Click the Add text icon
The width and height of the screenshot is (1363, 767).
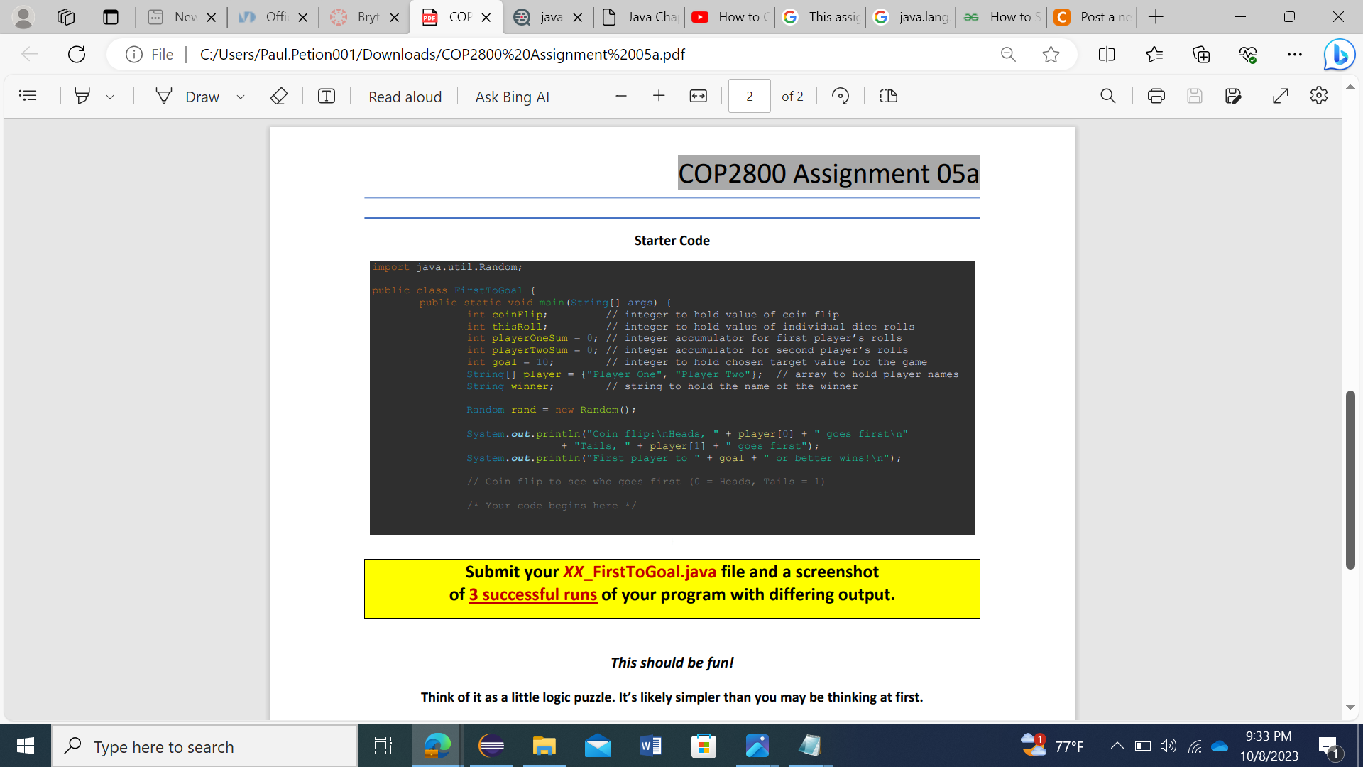click(x=327, y=96)
